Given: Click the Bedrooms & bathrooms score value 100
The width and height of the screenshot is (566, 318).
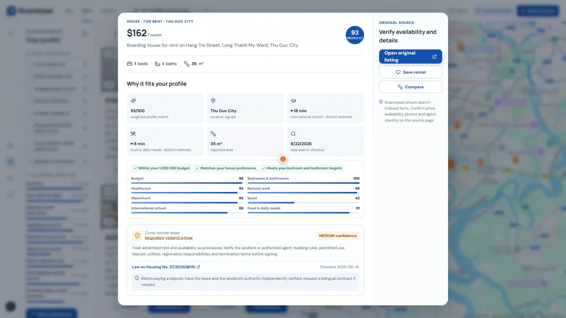Looking at the screenshot, I should pos(356,178).
